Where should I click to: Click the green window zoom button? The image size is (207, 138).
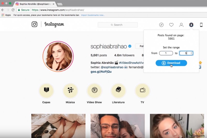10,3
